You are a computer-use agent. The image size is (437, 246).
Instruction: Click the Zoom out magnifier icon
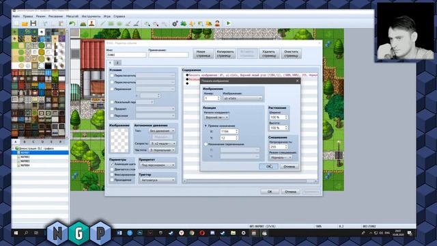pos(156,24)
